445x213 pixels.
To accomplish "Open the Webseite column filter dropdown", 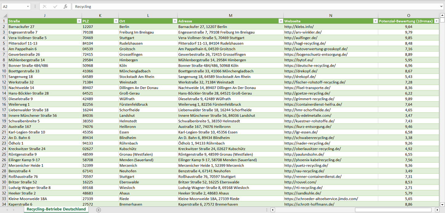I will click(x=375, y=21).
